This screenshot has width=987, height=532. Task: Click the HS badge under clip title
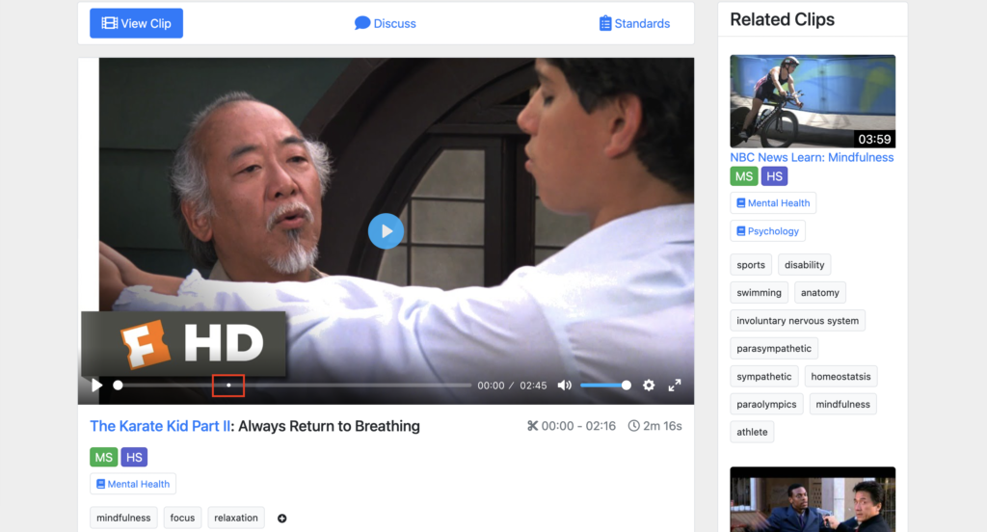pos(134,457)
